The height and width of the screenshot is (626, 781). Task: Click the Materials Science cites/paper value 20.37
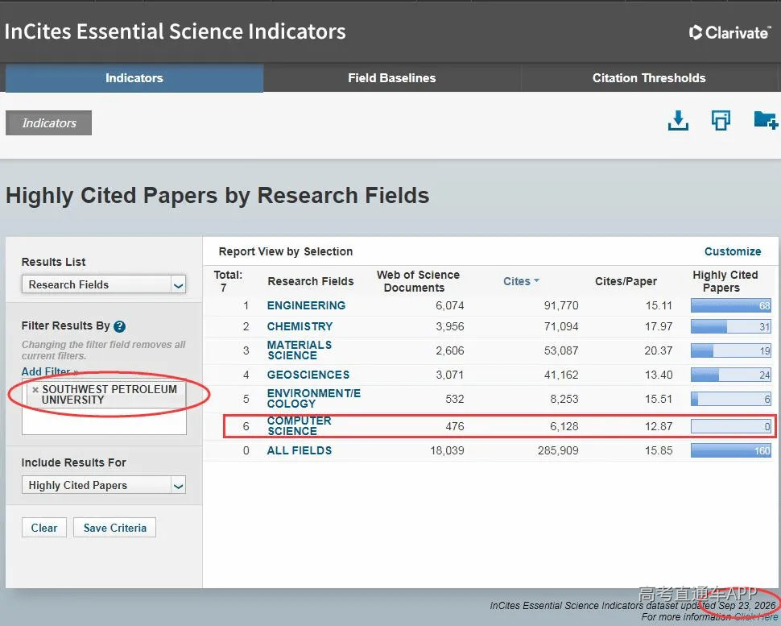click(659, 350)
